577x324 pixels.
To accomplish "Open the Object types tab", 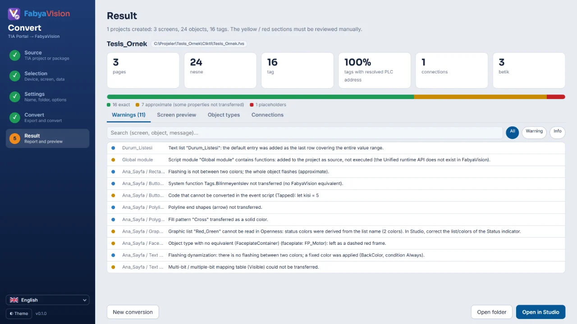I will pos(224,115).
